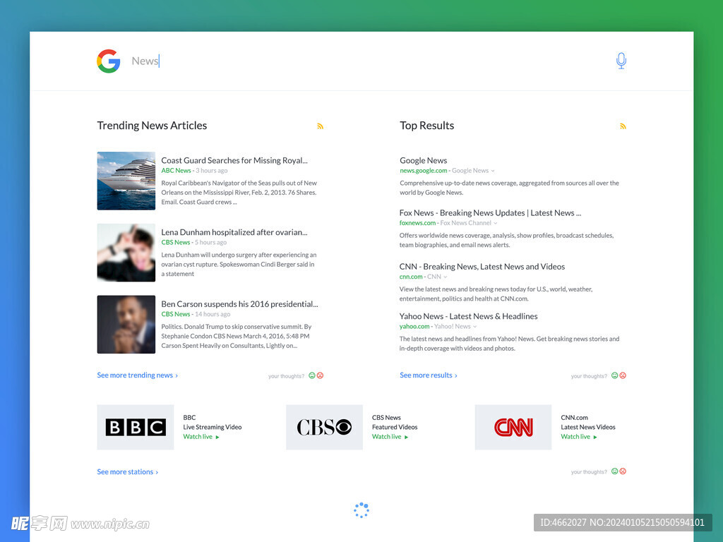Click See more results link

pos(429,375)
